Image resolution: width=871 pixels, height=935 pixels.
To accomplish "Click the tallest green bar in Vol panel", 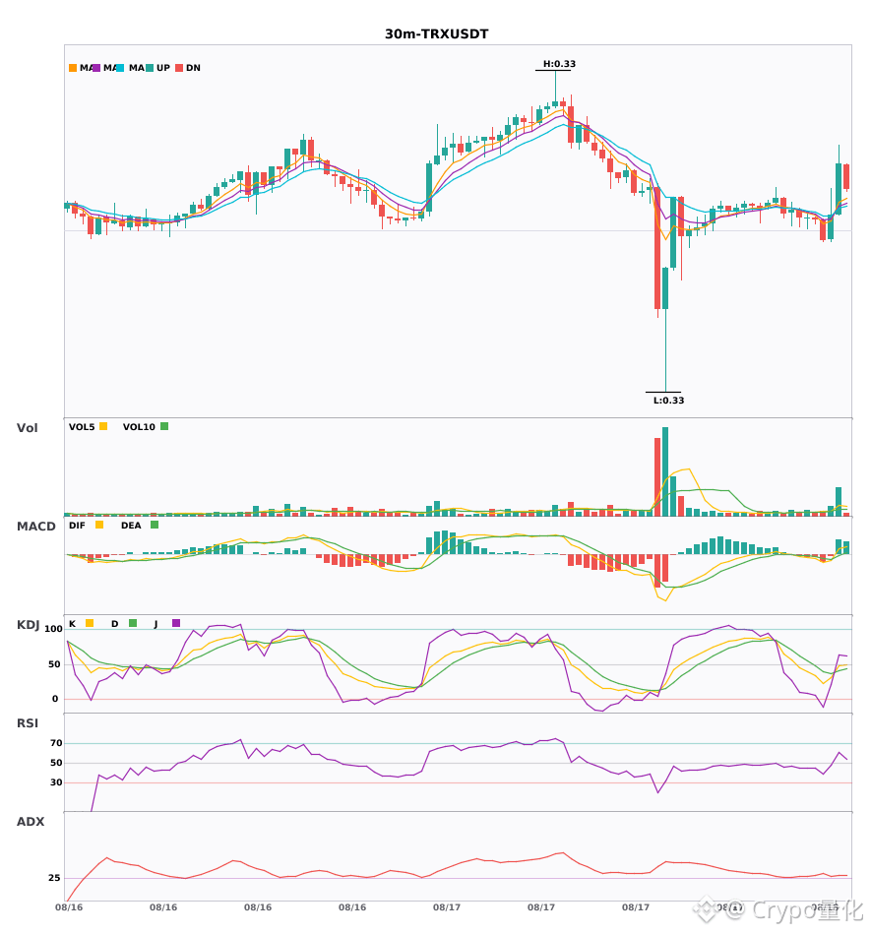I will (665, 471).
